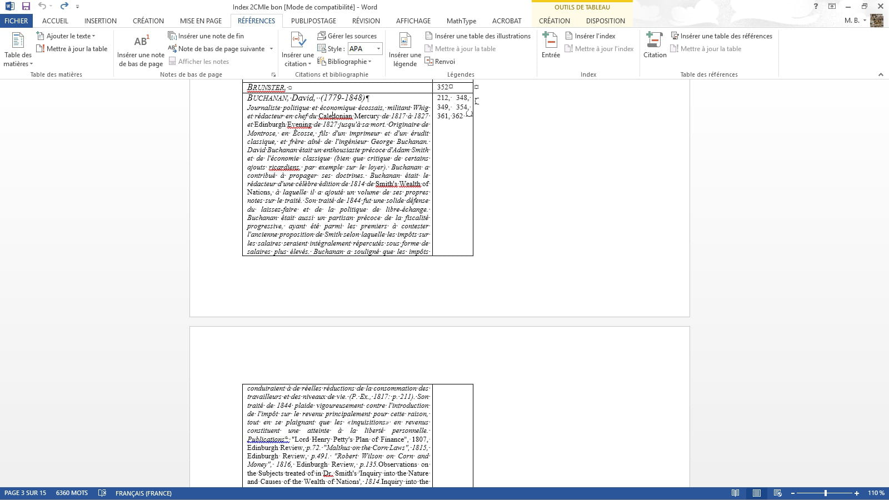Screen dimensions: 889x500
Task: Click Insérer une légende
Action: click(x=405, y=50)
